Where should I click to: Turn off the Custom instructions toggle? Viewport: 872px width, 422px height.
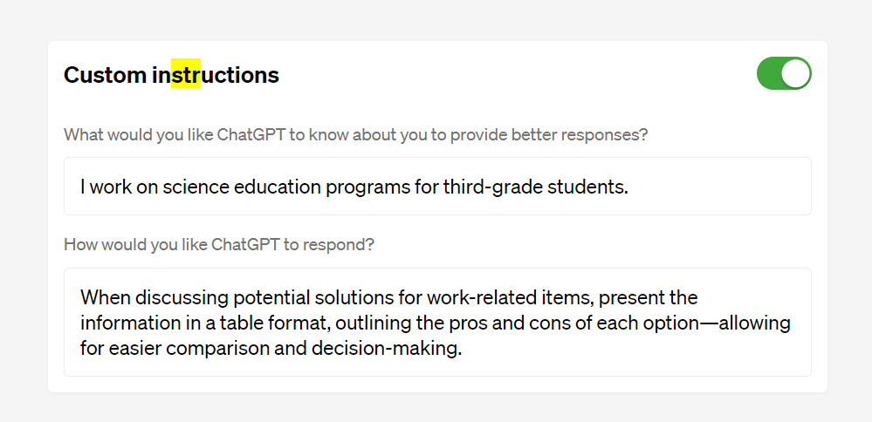pyautogui.click(x=784, y=73)
